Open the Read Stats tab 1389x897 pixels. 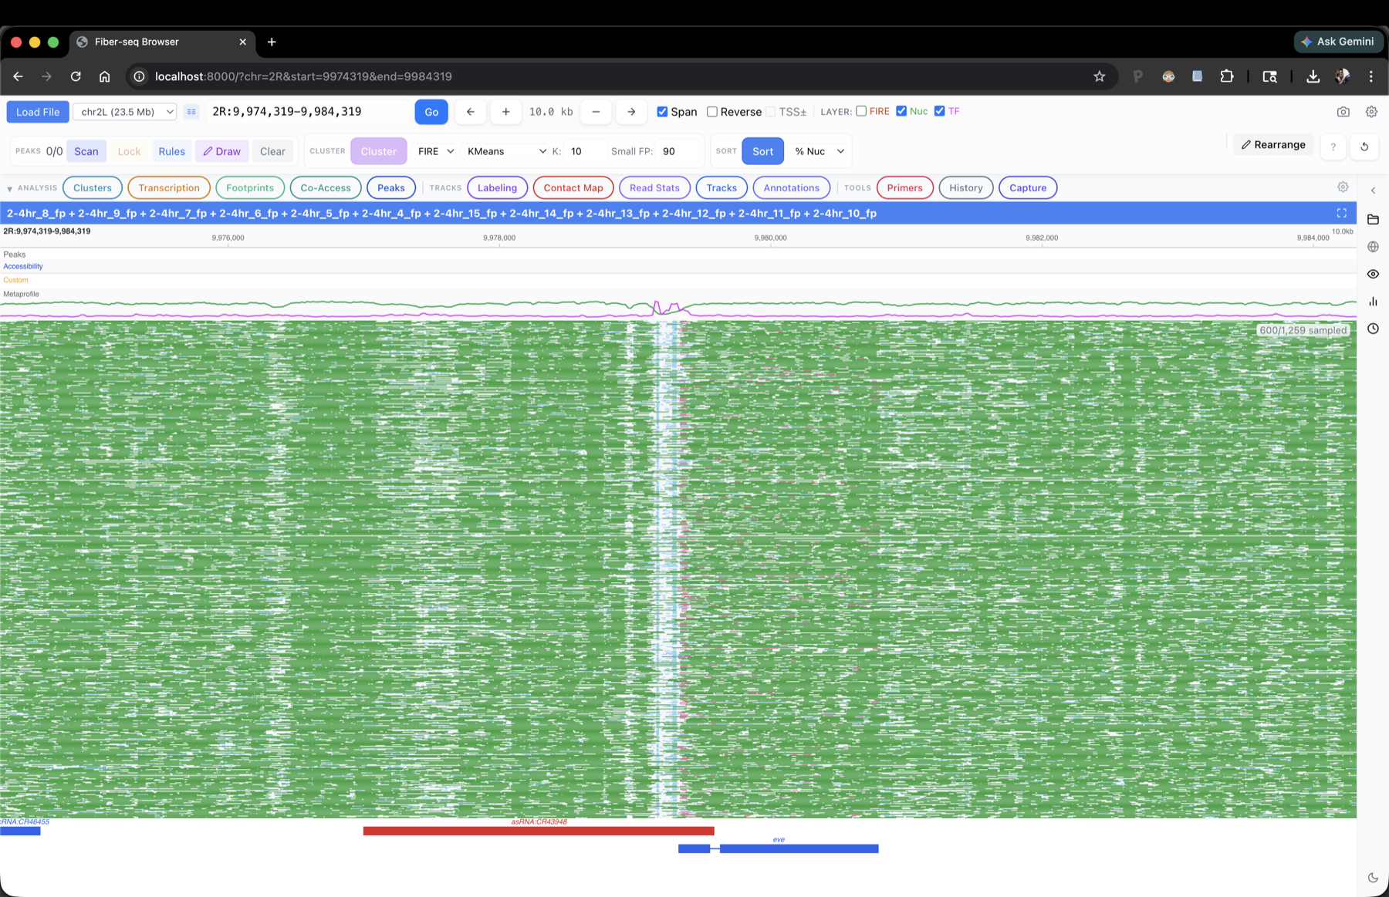654,187
